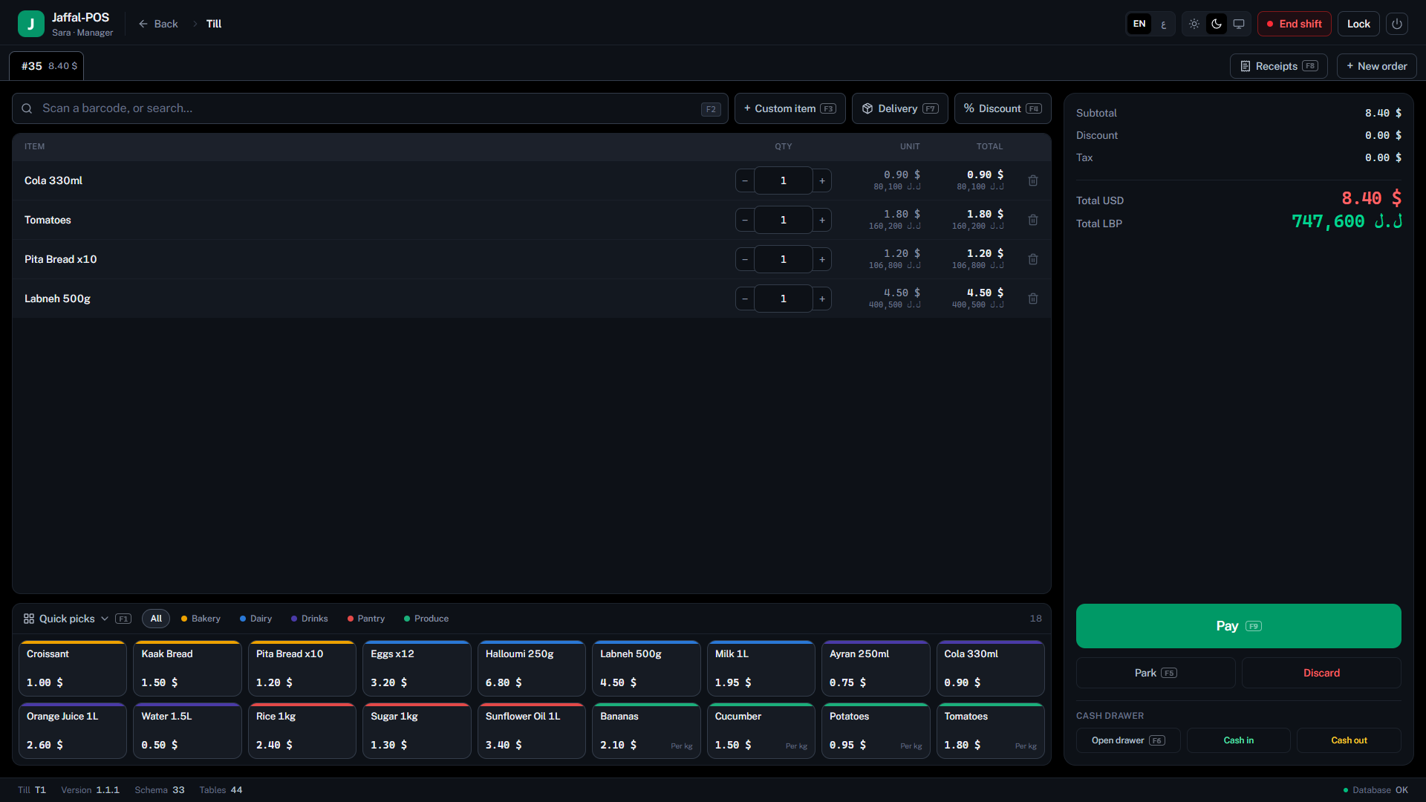
Task: Switch to light theme sun icon
Action: click(x=1194, y=24)
